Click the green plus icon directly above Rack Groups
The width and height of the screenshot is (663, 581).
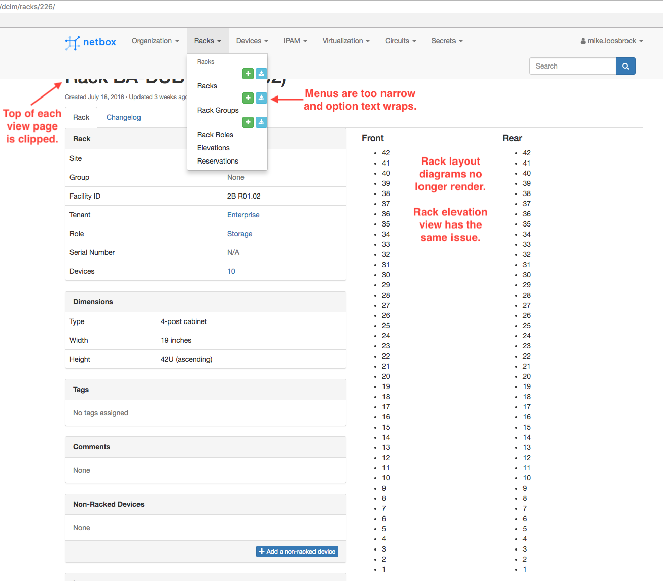click(x=248, y=98)
